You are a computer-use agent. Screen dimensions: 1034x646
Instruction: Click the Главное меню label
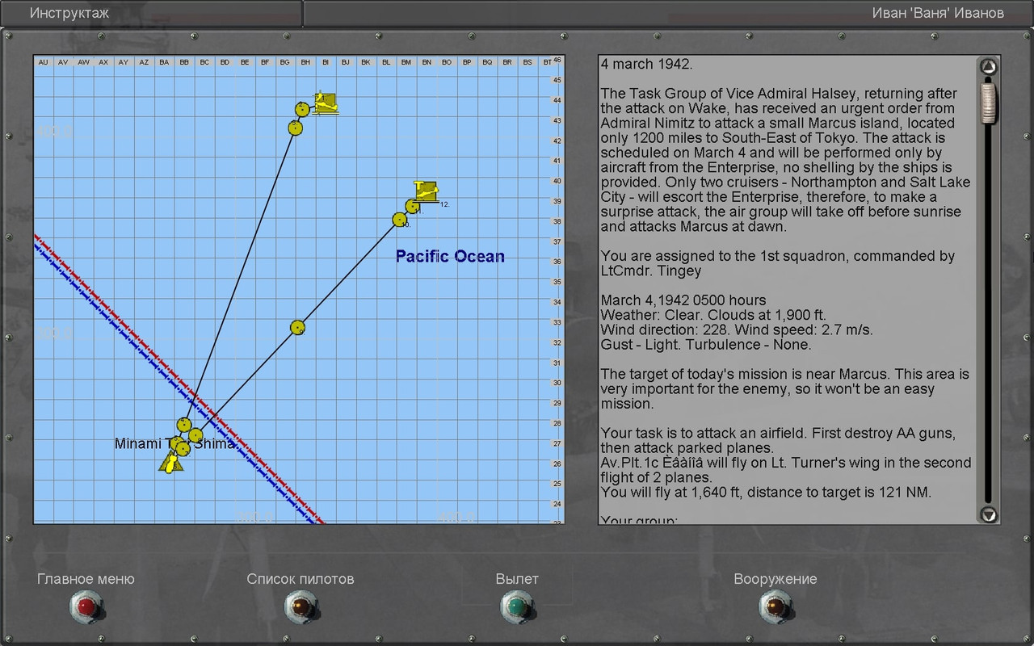click(86, 579)
